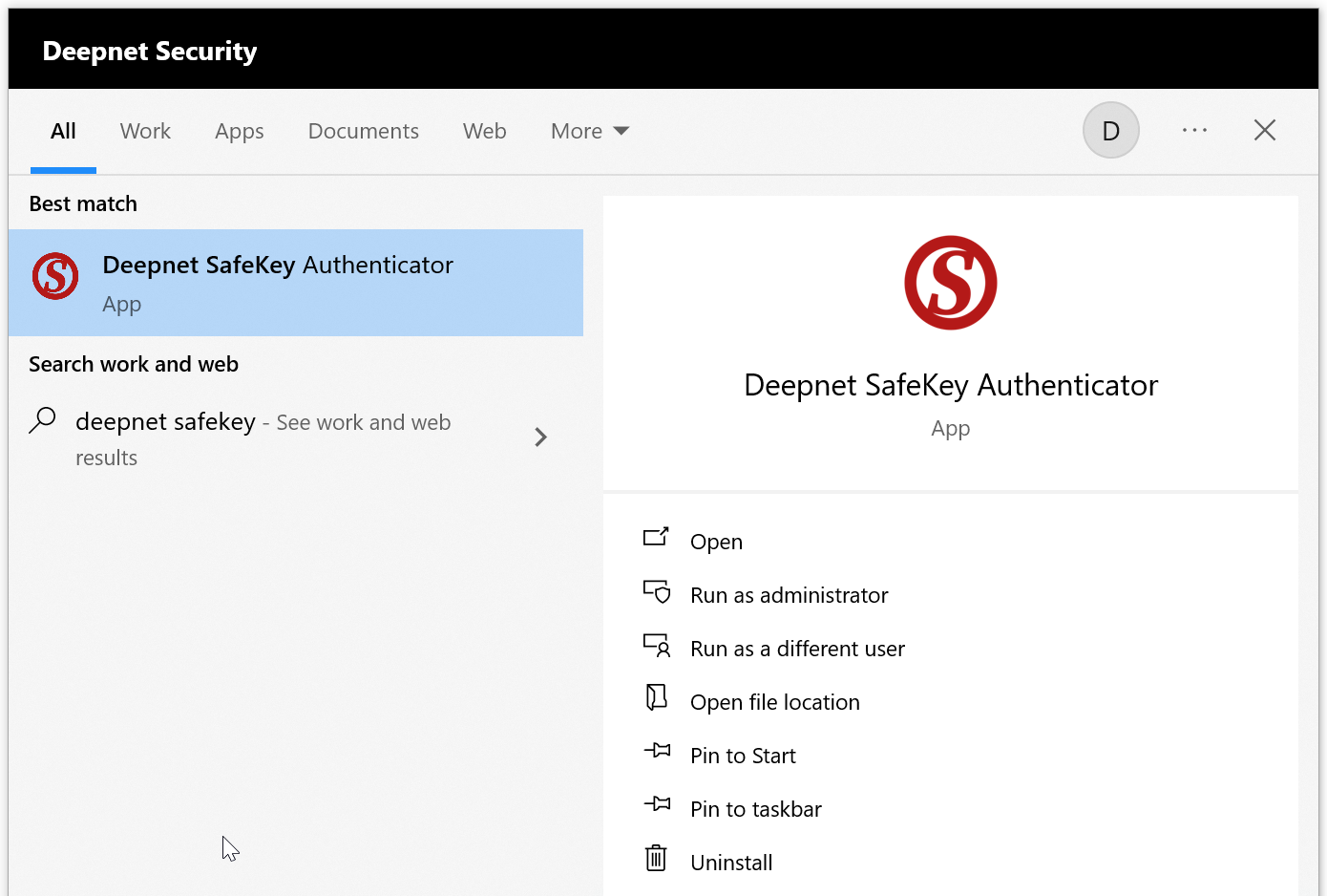Open the D user account avatar
The width and height of the screenshot is (1327, 896).
click(1110, 131)
